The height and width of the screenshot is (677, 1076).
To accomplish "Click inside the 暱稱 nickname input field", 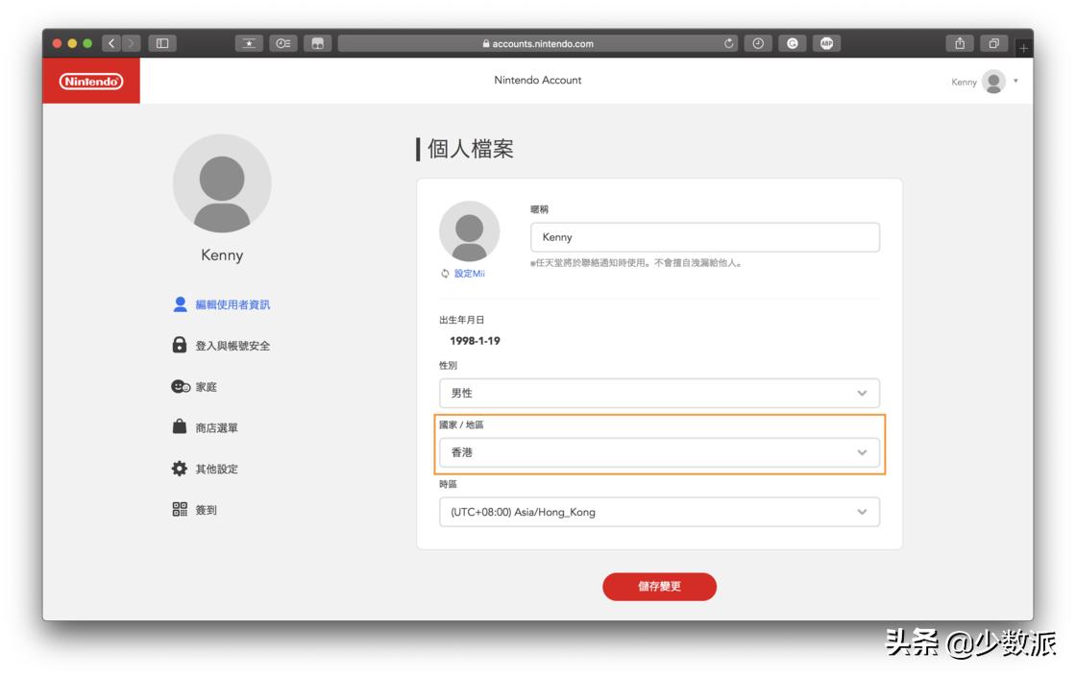I will (x=704, y=237).
